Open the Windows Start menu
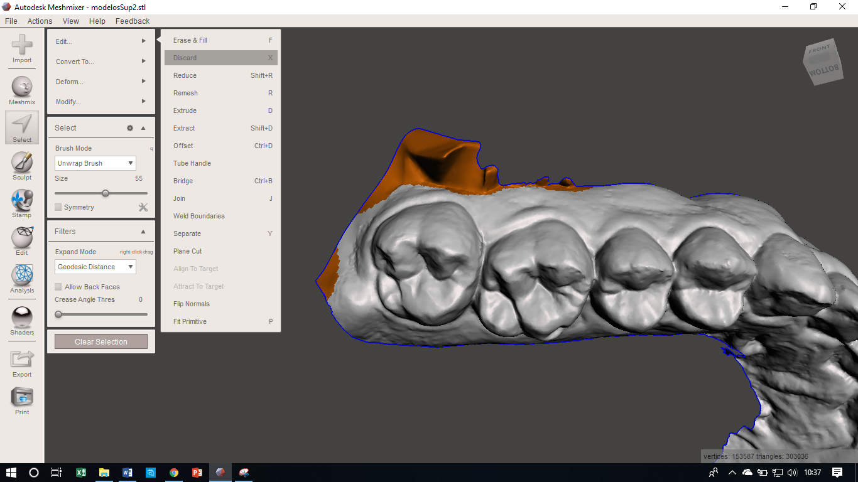Viewport: 858px width, 482px height. pos(11,473)
